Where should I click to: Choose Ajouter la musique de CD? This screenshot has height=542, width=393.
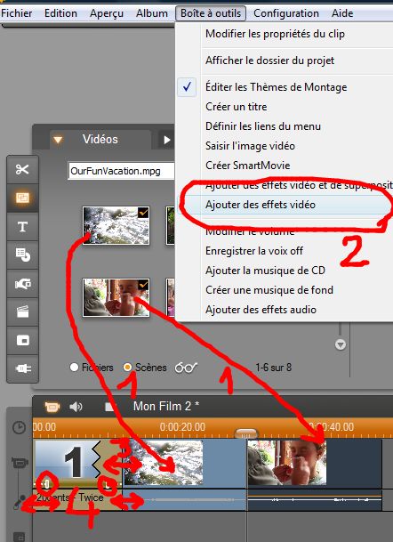[265, 271]
